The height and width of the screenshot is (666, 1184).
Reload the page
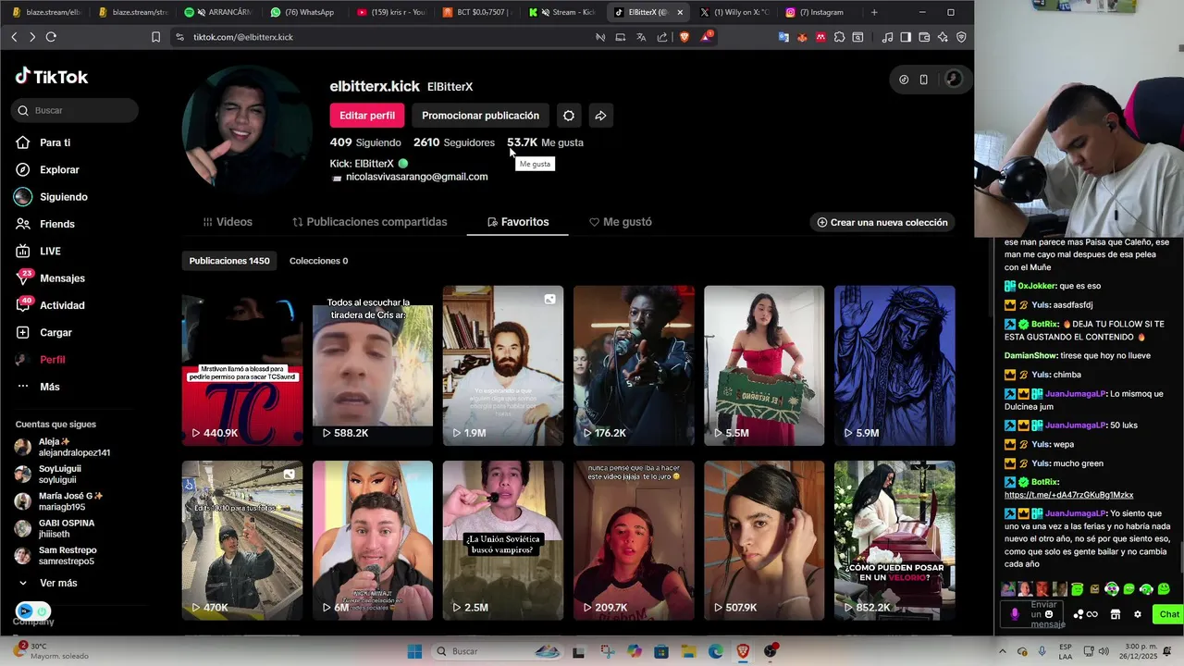[51, 37]
